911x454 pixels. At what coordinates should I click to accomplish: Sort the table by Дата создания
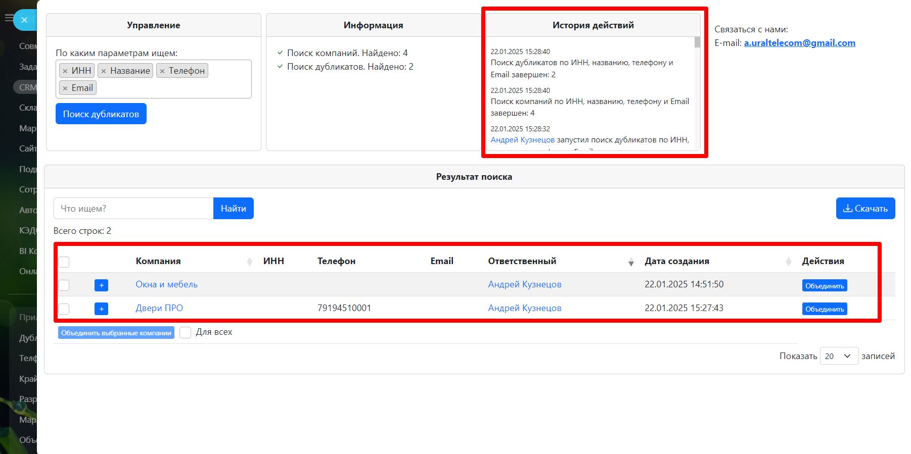point(789,262)
